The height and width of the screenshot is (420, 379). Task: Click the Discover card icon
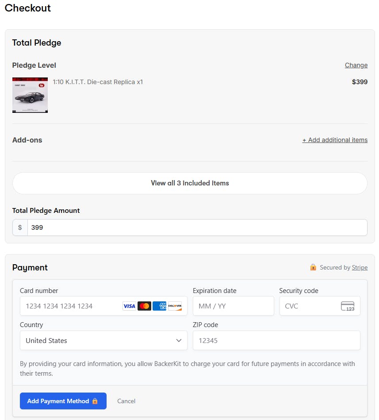[175, 306]
